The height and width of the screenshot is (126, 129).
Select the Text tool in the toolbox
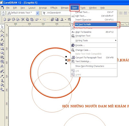click(x=2, y=66)
